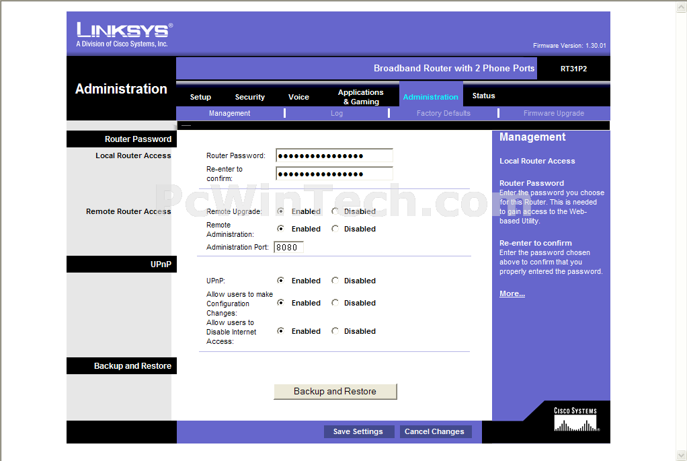The image size is (687, 461).
Task: Select Enabled for Remote Administration
Action: pos(280,229)
